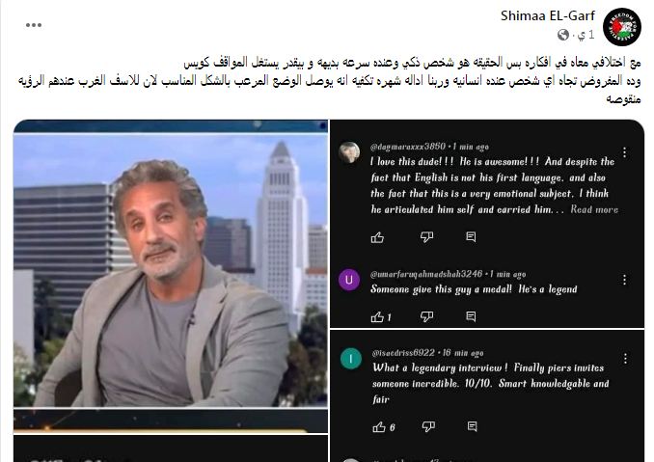Viewport: 654px width, 462px height.
Task: Like the 'give this guy a medal' comment
Action: 377,317
